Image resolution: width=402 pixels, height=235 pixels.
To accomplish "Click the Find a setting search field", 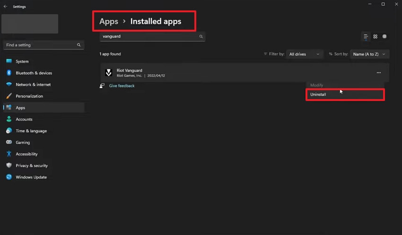I will 44,45.
